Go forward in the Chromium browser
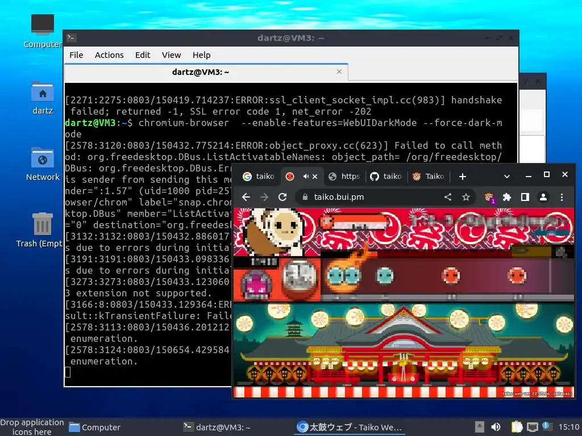Viewport: 582px width, 436px height. tap(264, 197)
